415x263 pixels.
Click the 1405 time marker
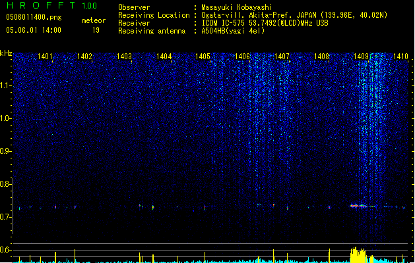(x=203, y=57)
